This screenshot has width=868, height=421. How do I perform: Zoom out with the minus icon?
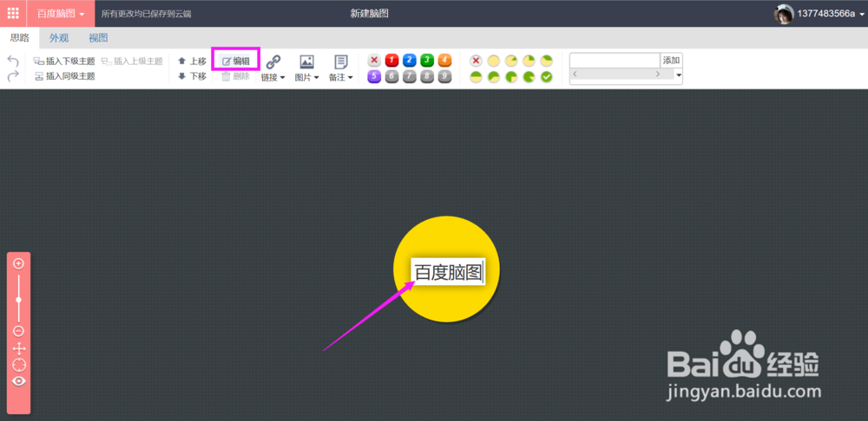pos(18,331)
